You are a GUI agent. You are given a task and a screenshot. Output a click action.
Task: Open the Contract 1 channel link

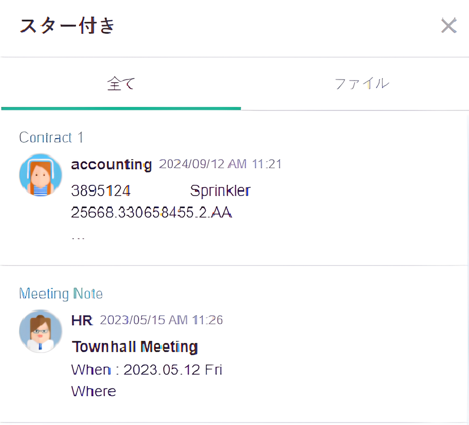51,138
